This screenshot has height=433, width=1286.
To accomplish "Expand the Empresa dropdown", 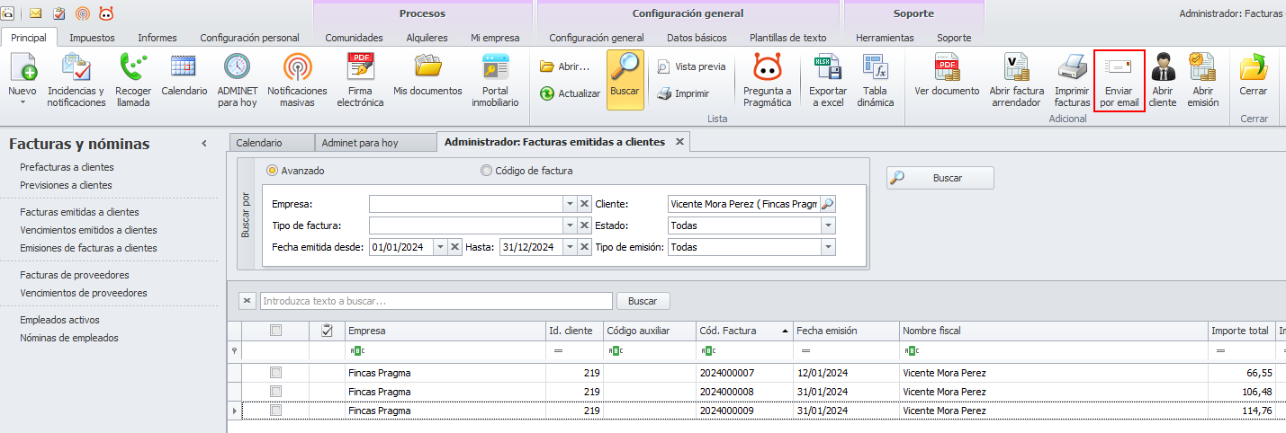I will [x=569, y=204].
